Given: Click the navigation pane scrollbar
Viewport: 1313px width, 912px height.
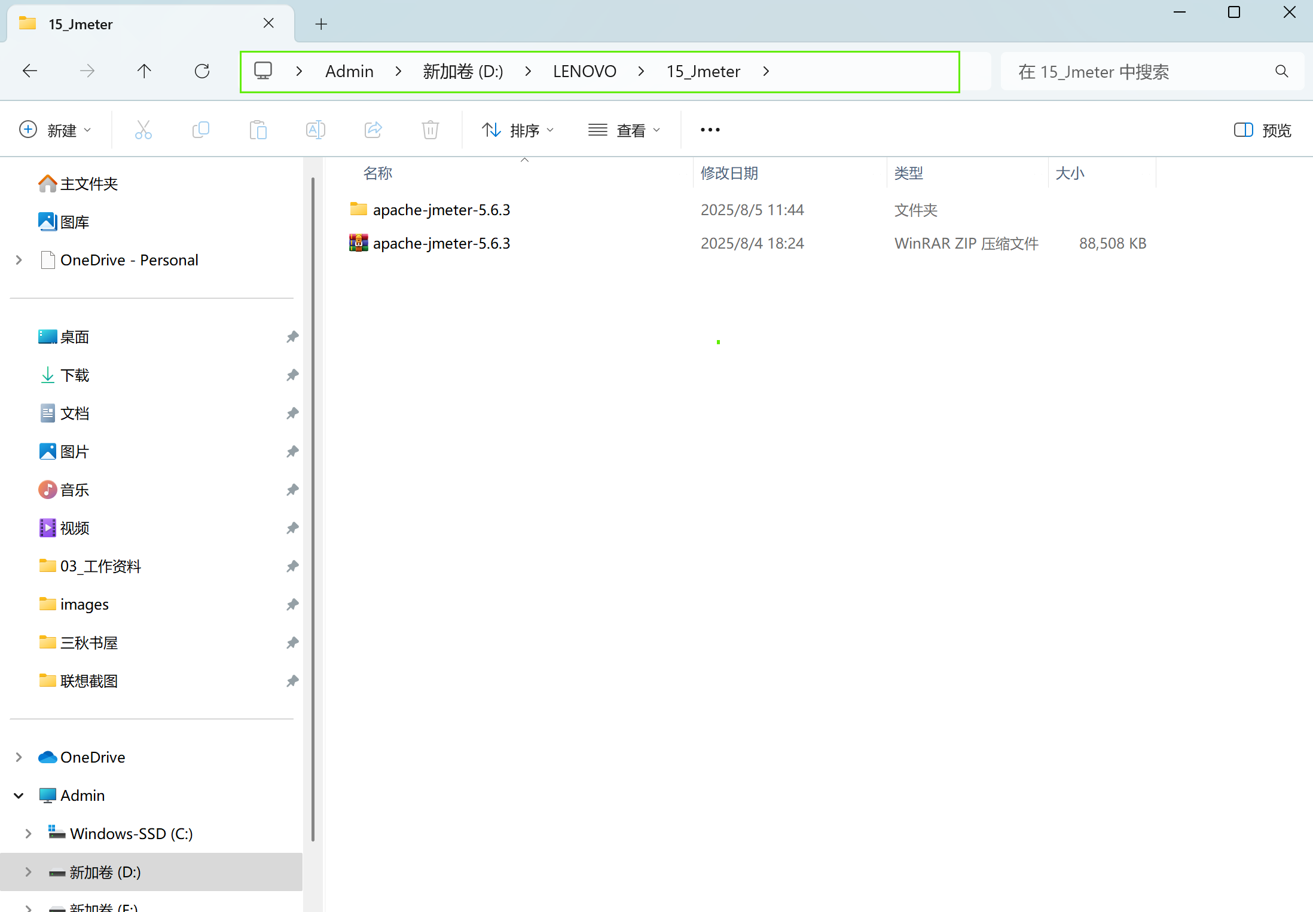Looking at the screenshot, I should point(313,509).
